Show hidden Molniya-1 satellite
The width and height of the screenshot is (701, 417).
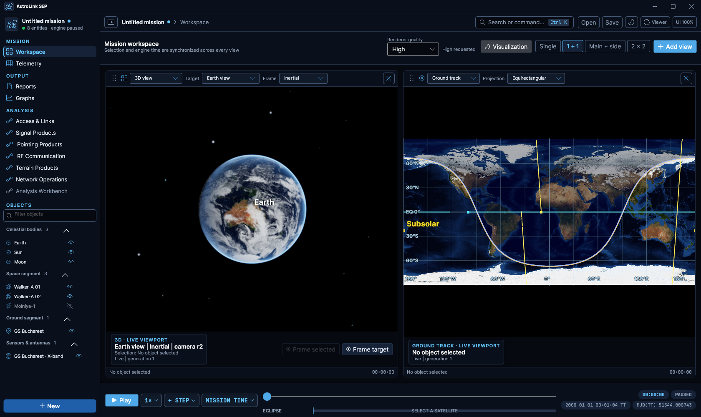(70, 306)
